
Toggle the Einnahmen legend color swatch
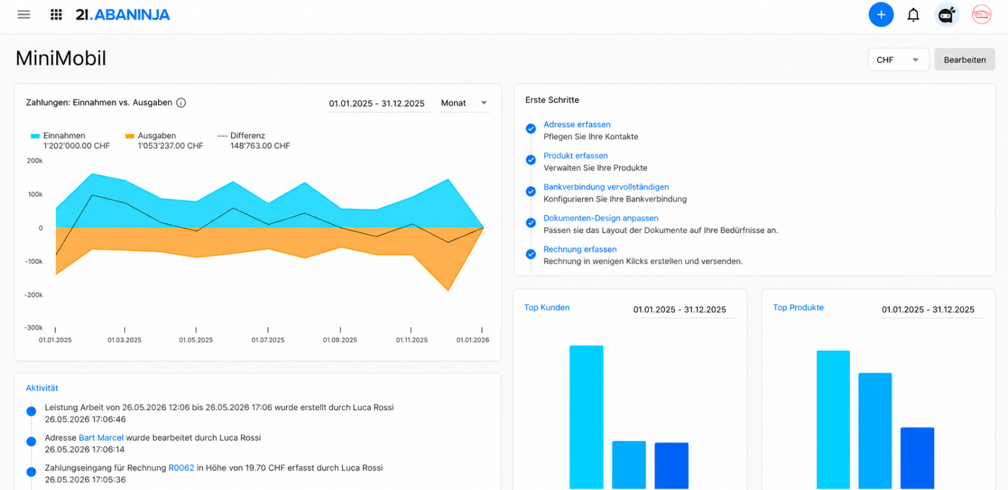coord(35,136)
